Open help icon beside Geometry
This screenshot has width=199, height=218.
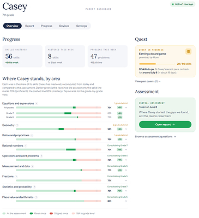(x=17, y=125)
